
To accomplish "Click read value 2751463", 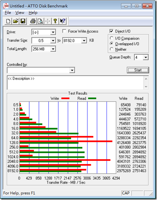I will coord(139,171).
